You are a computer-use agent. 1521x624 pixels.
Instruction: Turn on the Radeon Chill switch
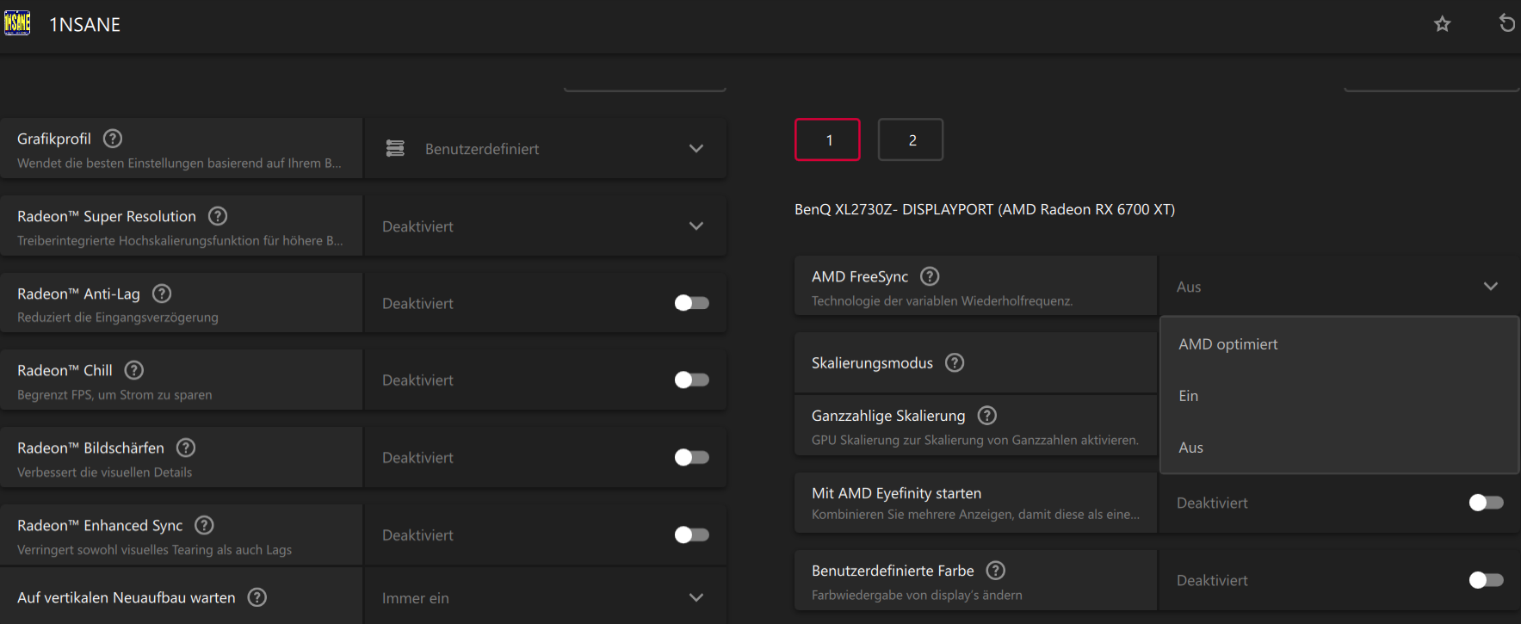pyautogui.click(x=692, y=380)
